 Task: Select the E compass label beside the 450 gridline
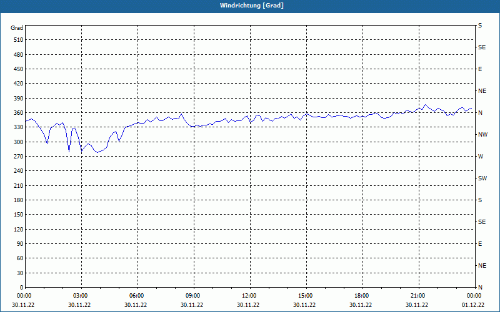[x=480, y=69]
